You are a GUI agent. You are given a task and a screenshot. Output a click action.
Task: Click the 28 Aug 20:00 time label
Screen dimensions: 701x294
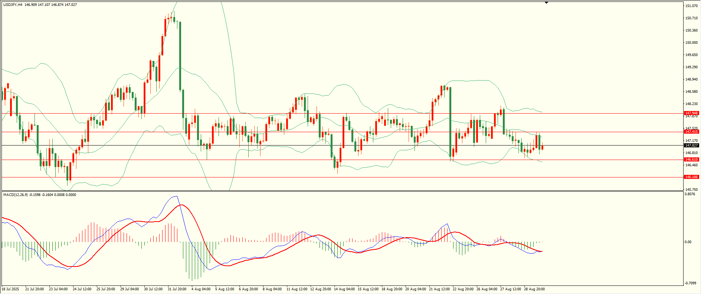click(x=534, y=289)
